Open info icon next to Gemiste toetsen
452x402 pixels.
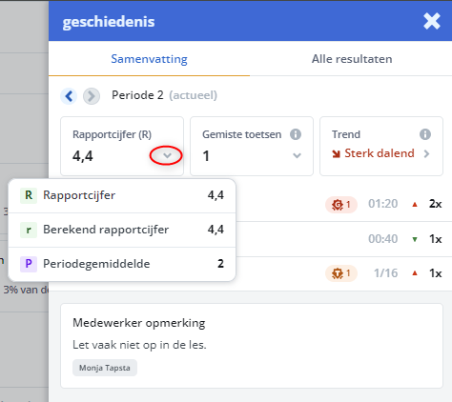point(296,134)
